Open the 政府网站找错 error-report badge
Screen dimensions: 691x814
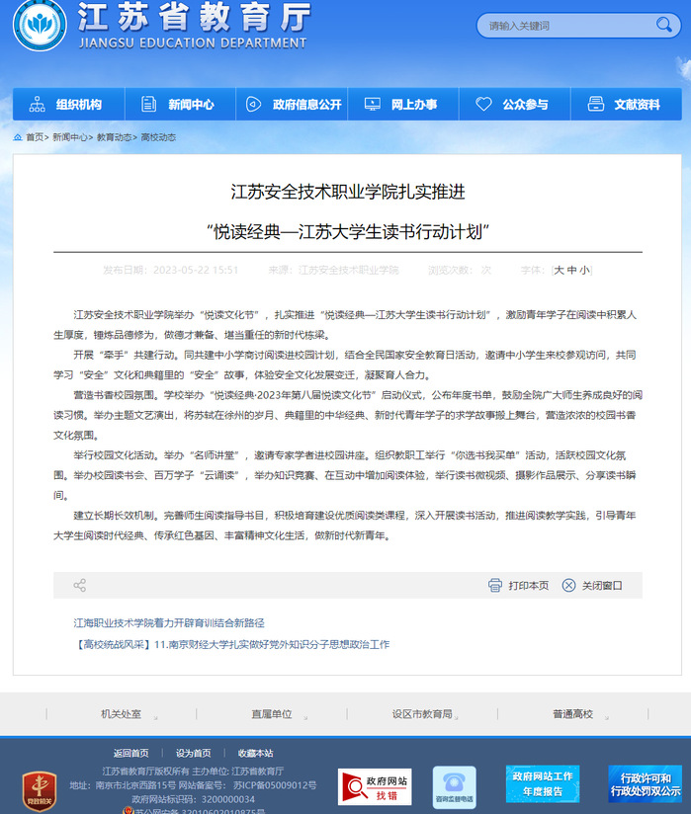coord(374,786)
